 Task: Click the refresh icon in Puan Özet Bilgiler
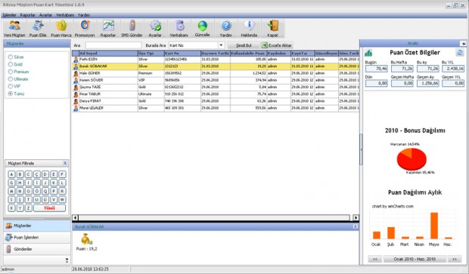(x=459, y=53)
